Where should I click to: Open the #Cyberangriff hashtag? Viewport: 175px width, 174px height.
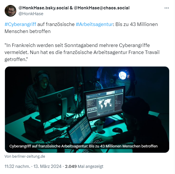pos(20,24)
